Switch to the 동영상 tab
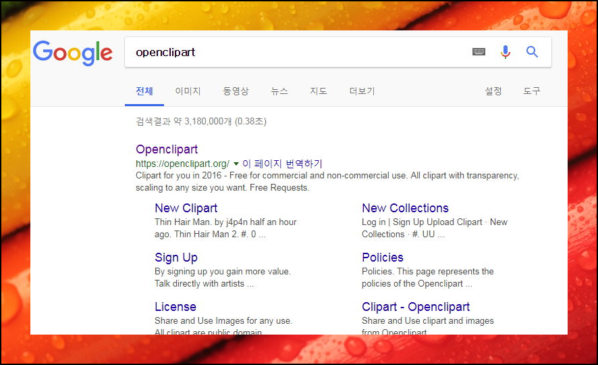This screenshot has width=598, height=365. click(x=236, y=91)
